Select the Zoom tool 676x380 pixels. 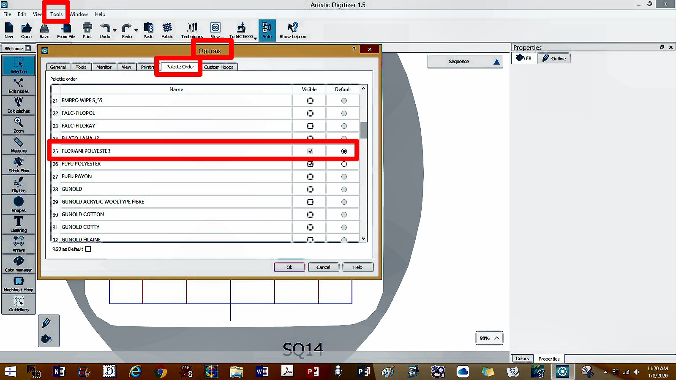19,125
